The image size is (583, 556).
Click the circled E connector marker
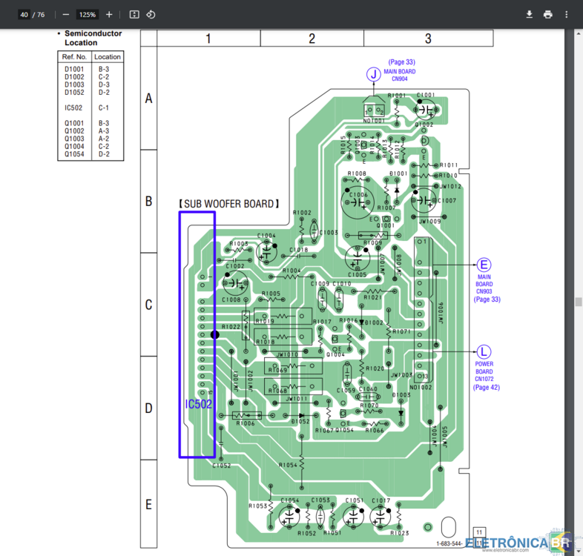[x=484, y=265]
